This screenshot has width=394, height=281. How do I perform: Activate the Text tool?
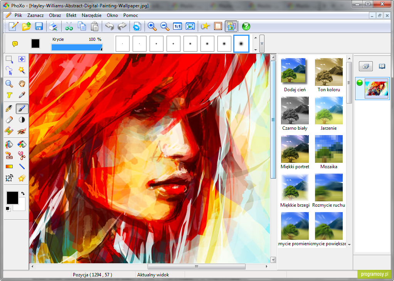pos(9,95)
